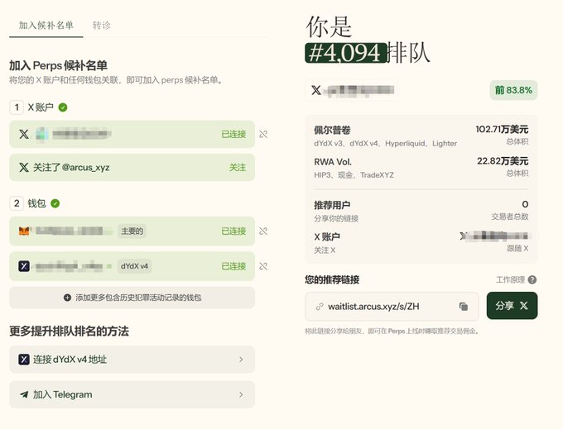Click the X logo in connected account row

tap(24, 134)
